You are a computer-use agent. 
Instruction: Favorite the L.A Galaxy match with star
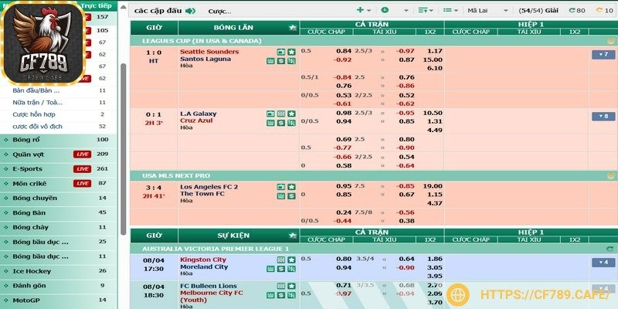[291, 114]
